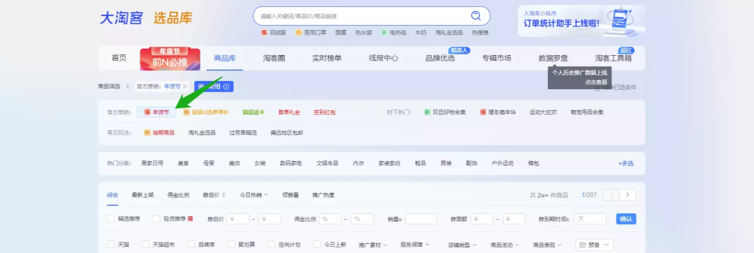Select 超级U选单单补 filter
The height and width of the screenshot is (253, 754).
tap(206, 112)
